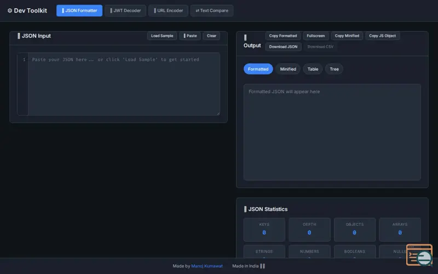
Task: Click the Download CSV button
Action: (320, 47)
